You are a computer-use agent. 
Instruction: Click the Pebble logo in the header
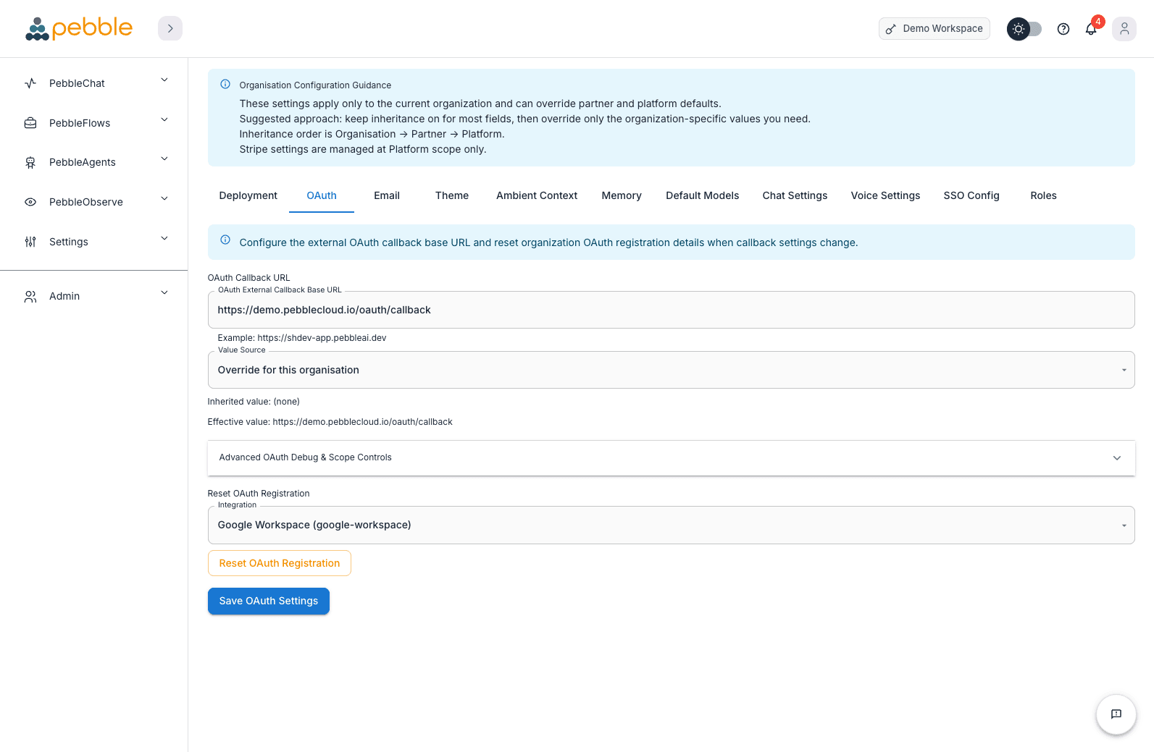coord(78,28)
